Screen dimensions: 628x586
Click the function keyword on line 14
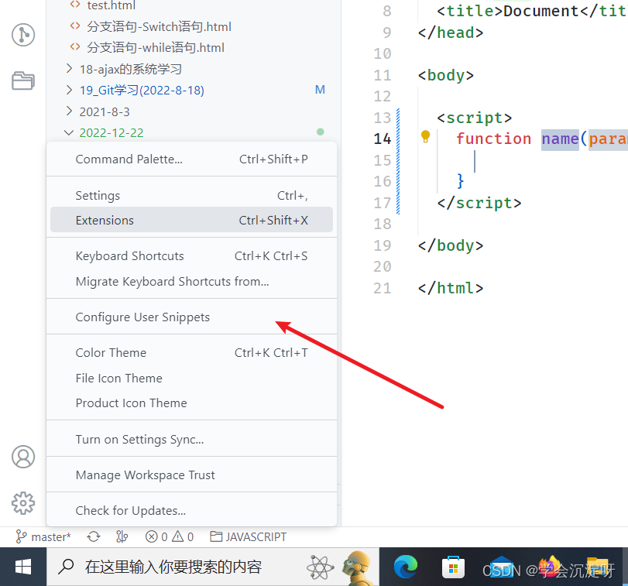(x=493, y=139)
